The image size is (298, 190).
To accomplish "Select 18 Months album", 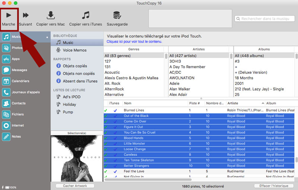I will pos(264,78).
